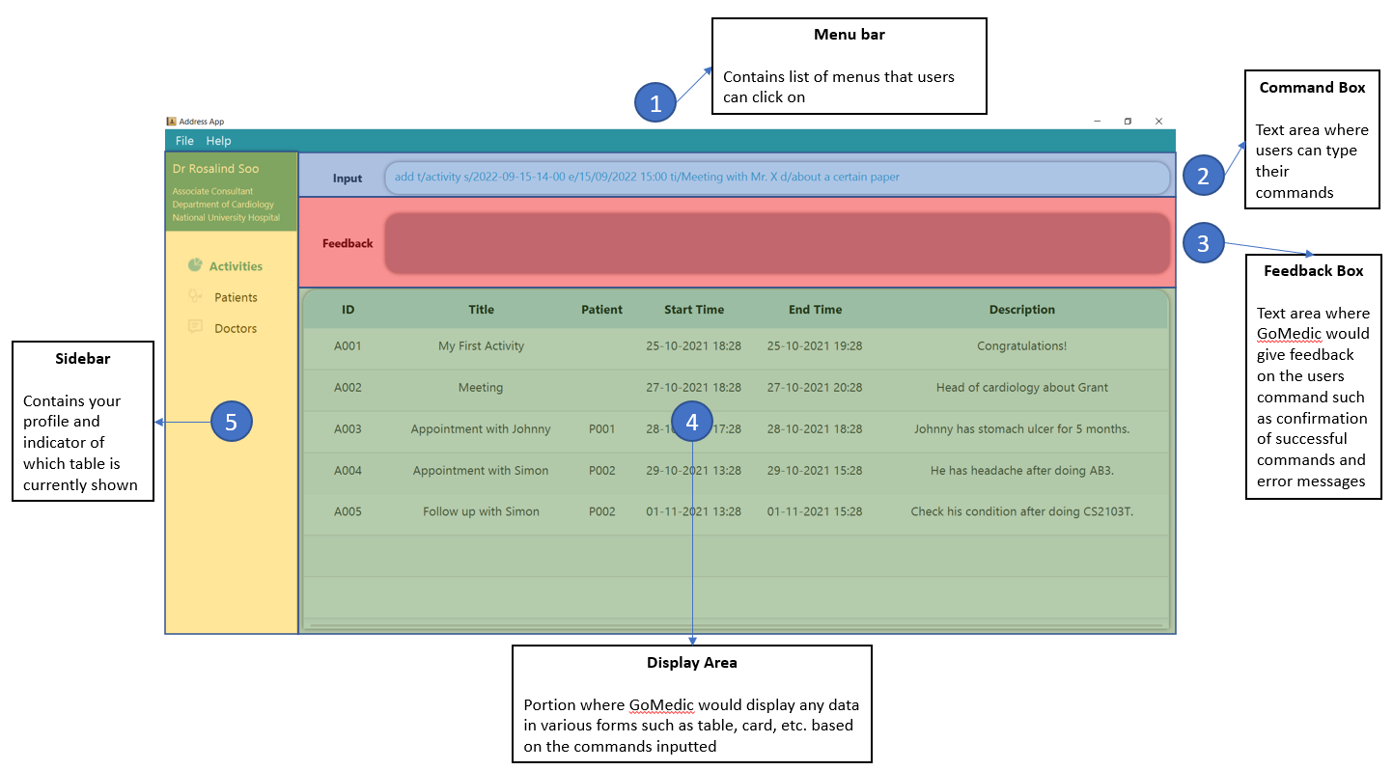1393x770 pixels.
Task: Click the Activities pie chart icon
Action: (x=195, y=265)
